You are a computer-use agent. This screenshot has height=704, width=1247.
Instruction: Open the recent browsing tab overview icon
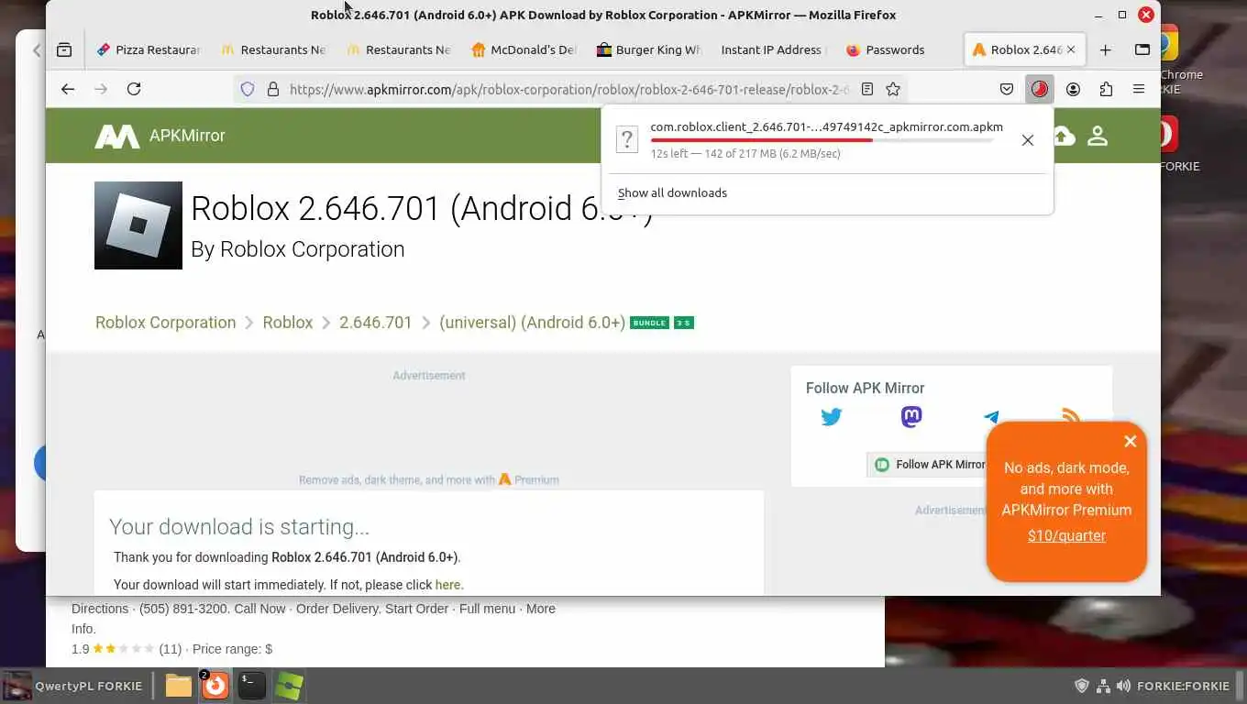pos(64,49)
